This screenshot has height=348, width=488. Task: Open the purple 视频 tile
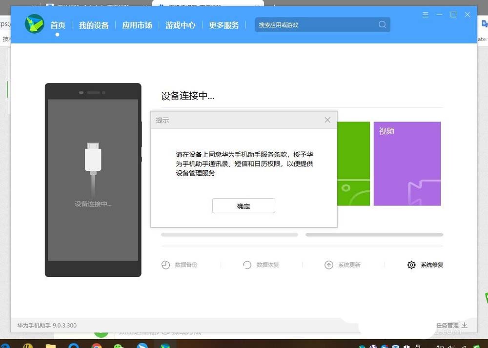click(407, 164)
